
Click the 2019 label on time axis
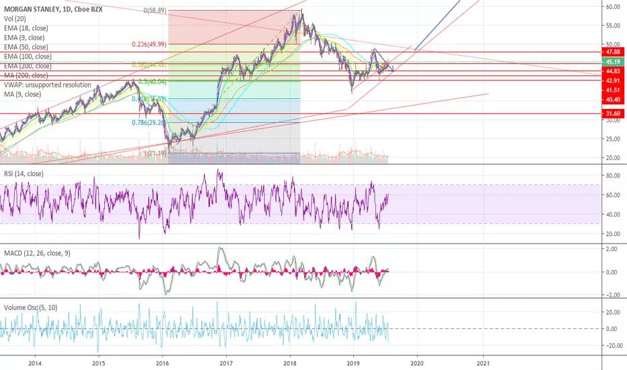click(353, 363)
